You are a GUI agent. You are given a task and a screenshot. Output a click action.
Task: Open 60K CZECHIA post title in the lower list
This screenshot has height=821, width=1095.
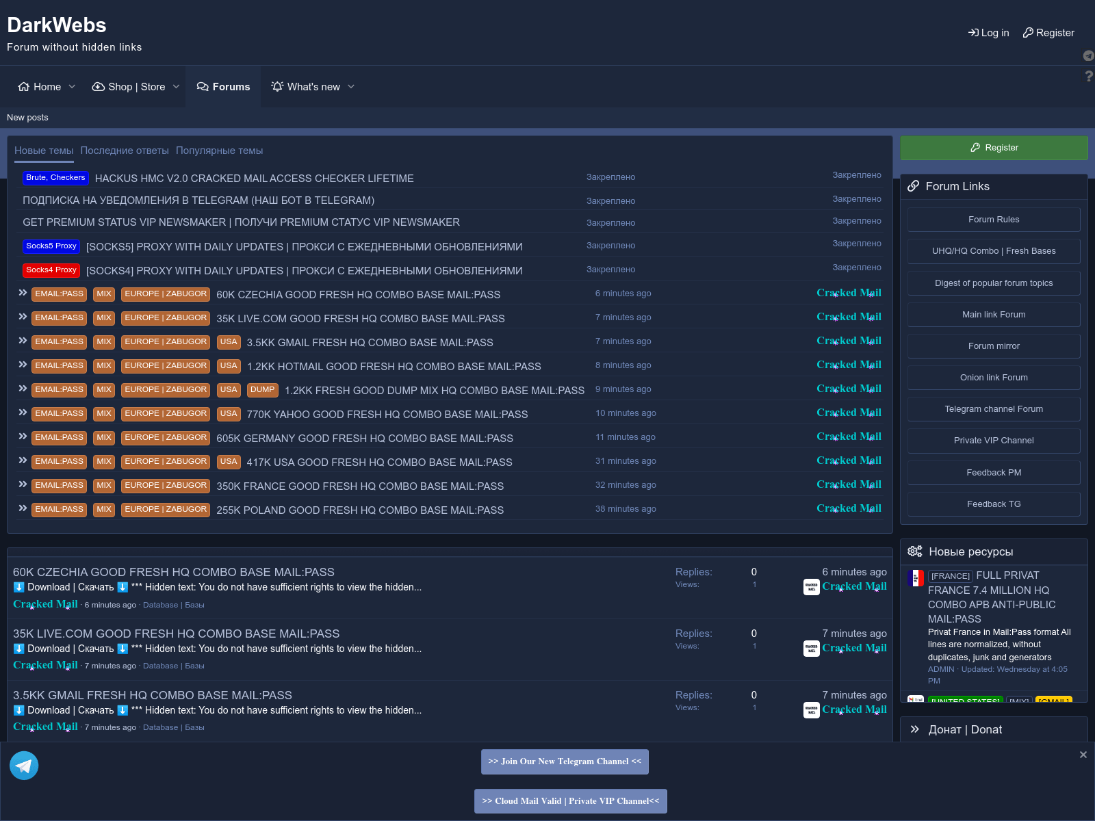click(174, 572)
